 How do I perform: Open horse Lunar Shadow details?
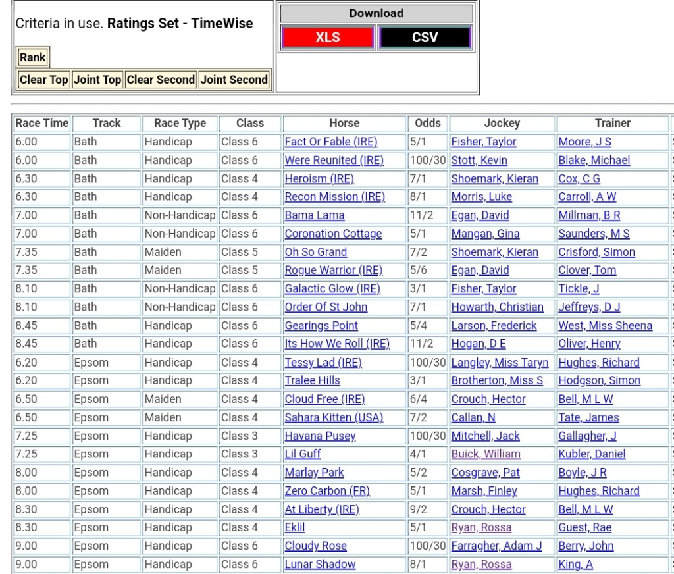coord(320,564)
